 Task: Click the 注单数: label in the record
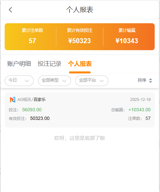tap(135, 119)
